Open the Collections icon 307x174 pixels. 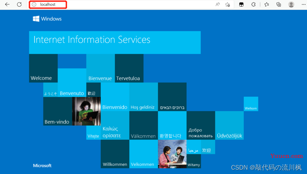(x=278, y=4)
